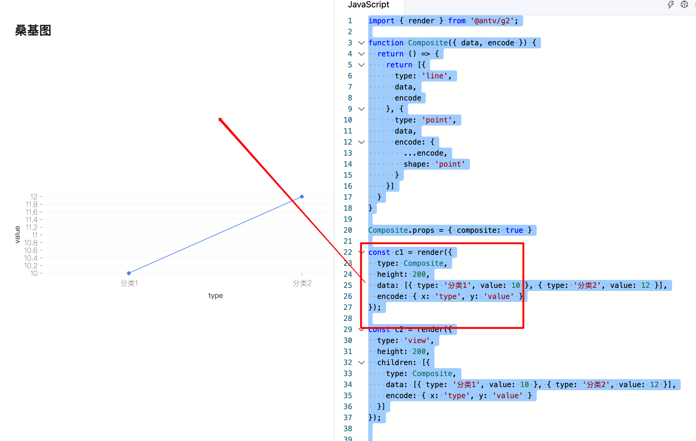Click the encode line 26 in c1
Screen dimensions: 696x441
tap(450, 296)
